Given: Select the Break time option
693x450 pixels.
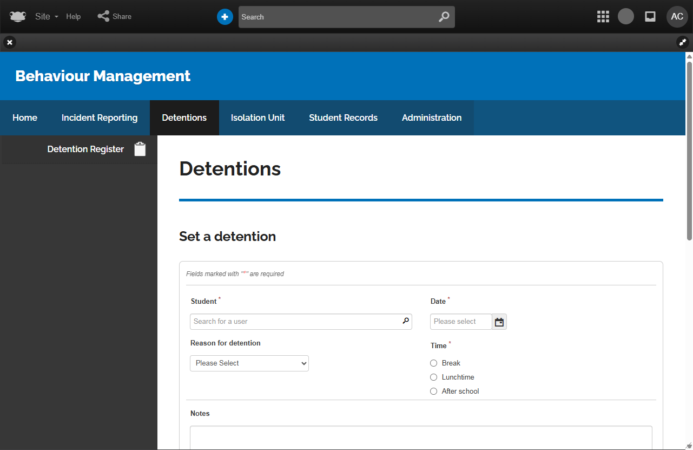Looking at the screenshot, I should point(433,363).
